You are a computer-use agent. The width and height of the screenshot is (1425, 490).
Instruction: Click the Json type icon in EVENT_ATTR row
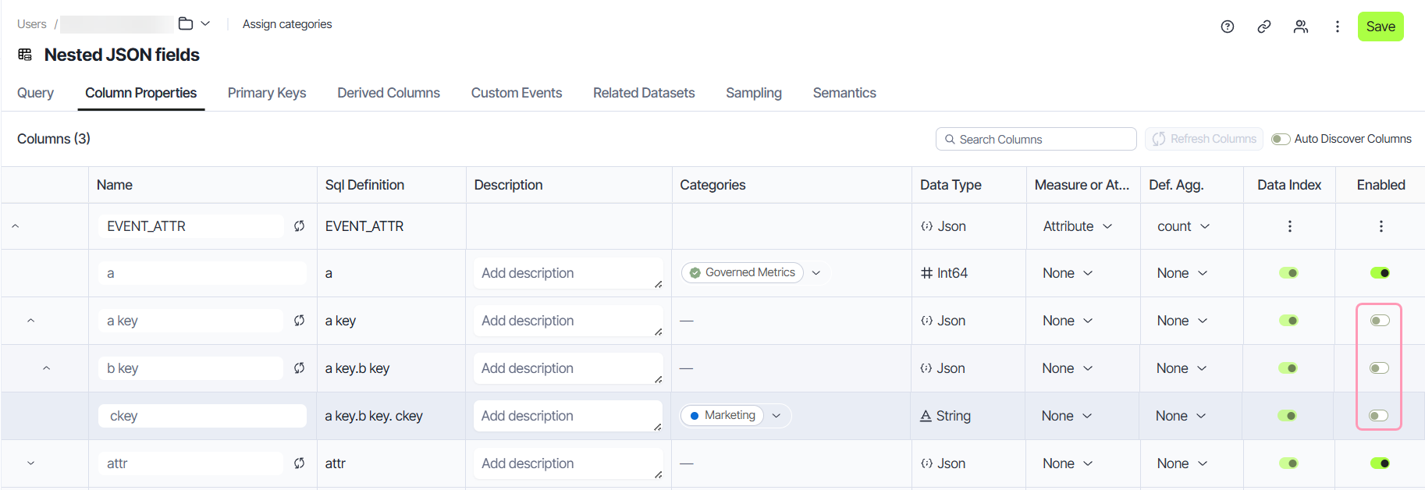tap(926, 226)
